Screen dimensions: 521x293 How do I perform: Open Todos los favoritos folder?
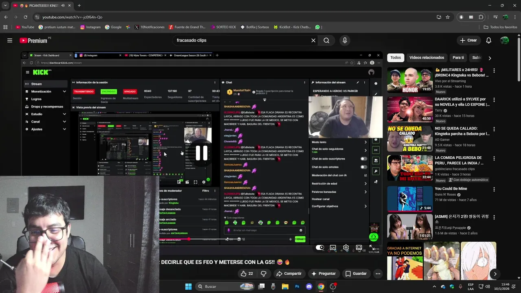(500, 27)
